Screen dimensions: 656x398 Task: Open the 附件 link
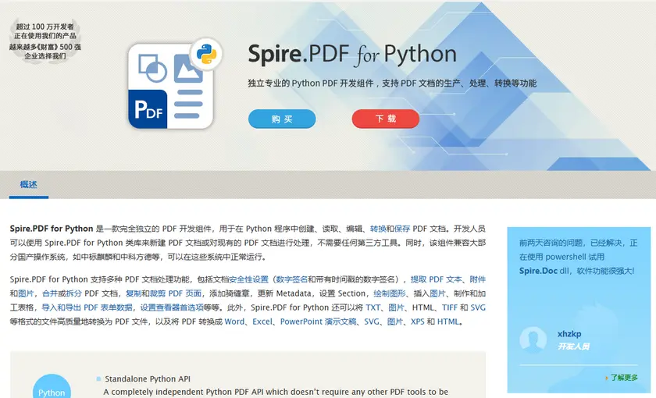pos(478,279)
